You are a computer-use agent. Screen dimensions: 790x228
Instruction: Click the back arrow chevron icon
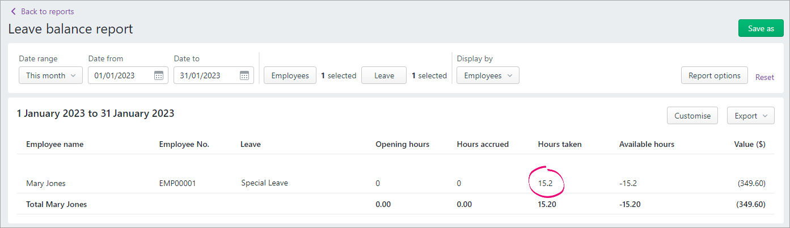pos(14,11)
